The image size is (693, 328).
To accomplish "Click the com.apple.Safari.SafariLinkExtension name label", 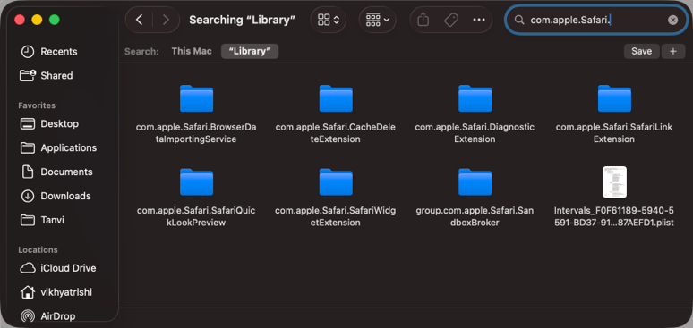I will [614, 133].
